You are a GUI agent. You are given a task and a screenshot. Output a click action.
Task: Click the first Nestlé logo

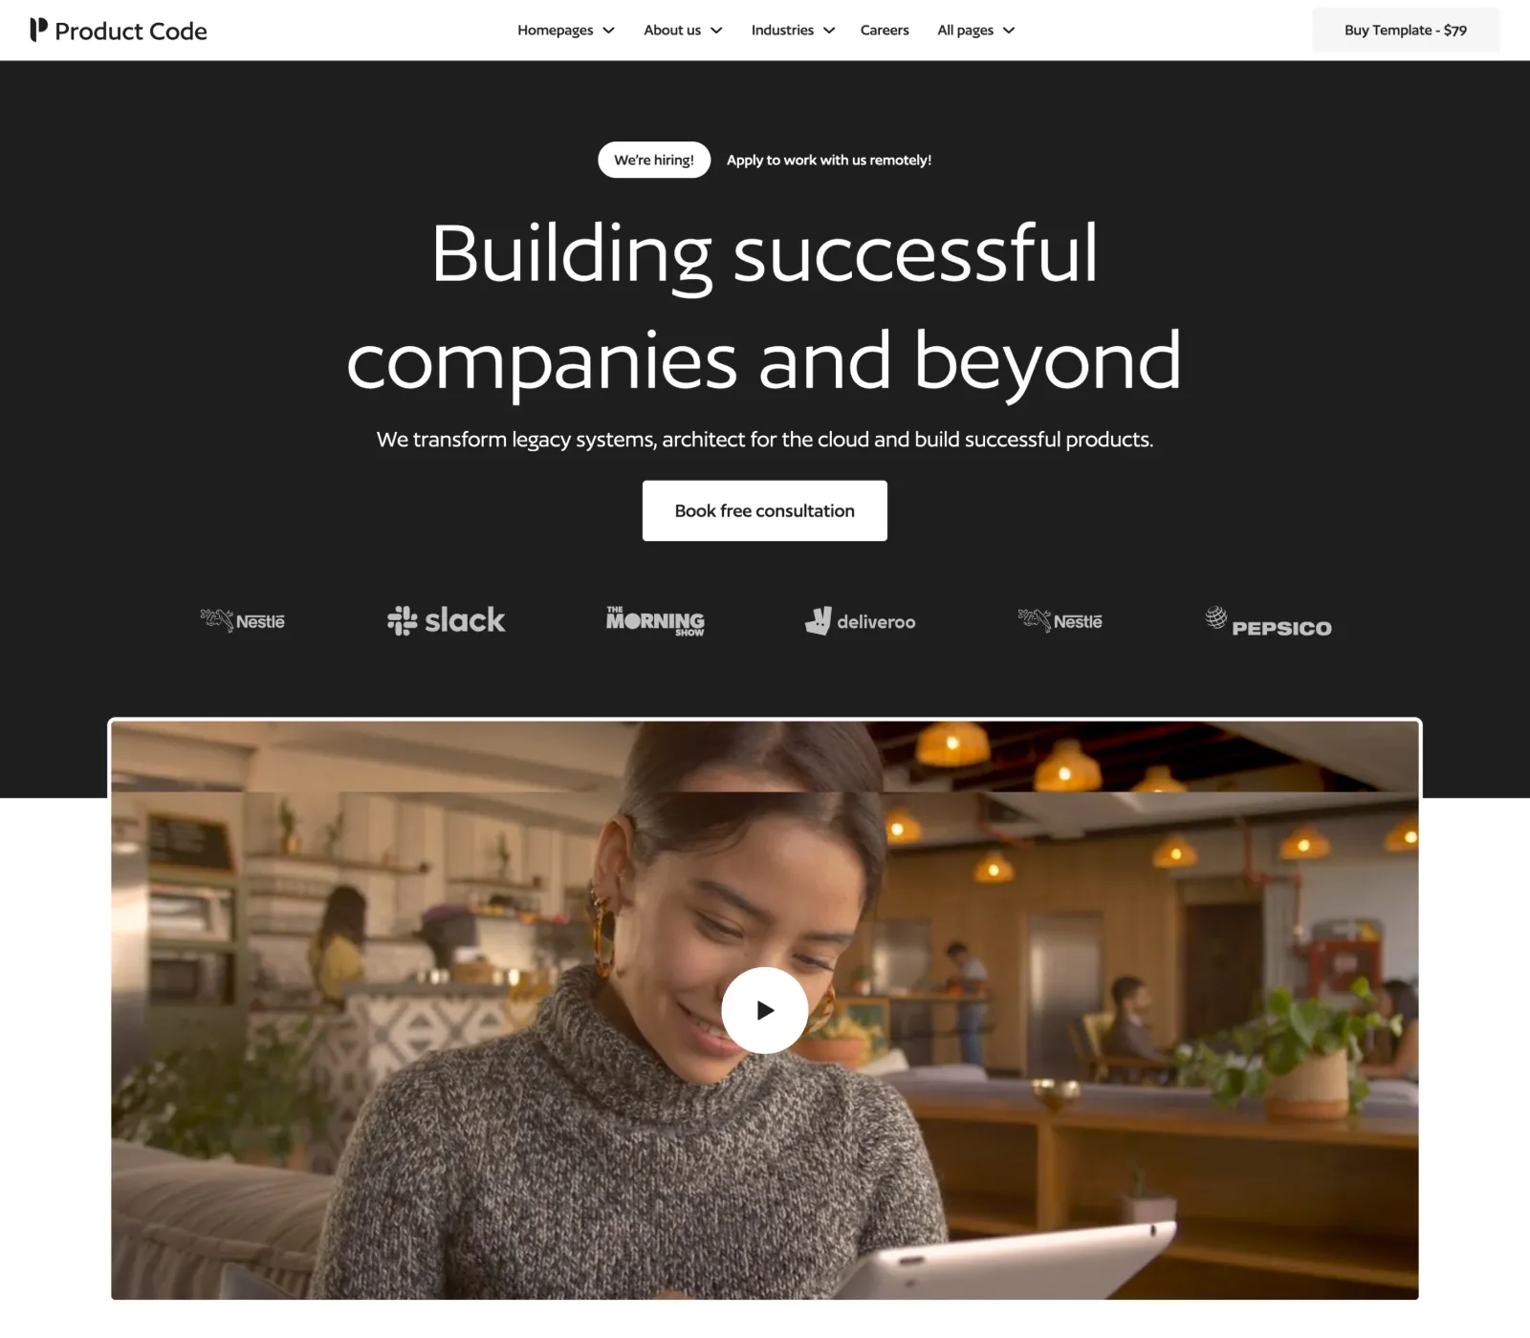pyautogui.click(x=242, y=621)
